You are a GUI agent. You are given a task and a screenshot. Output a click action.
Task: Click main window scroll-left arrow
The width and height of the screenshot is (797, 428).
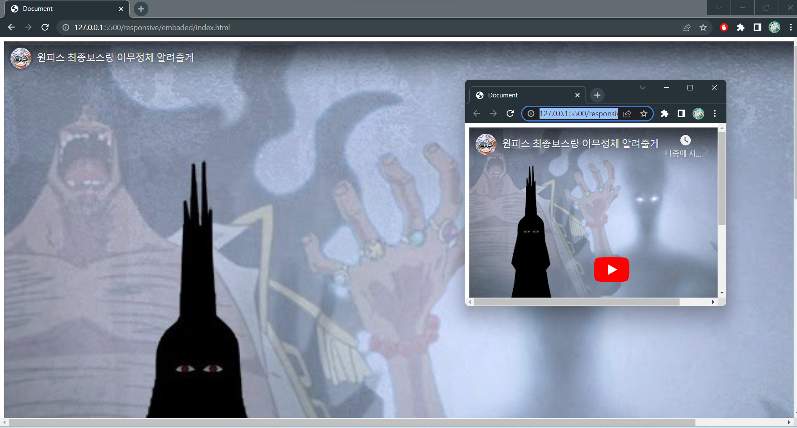click(4, 423)
